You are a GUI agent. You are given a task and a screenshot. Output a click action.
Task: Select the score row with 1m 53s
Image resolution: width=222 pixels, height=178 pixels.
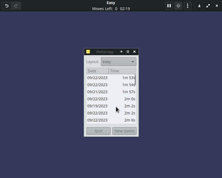point(111,78)
